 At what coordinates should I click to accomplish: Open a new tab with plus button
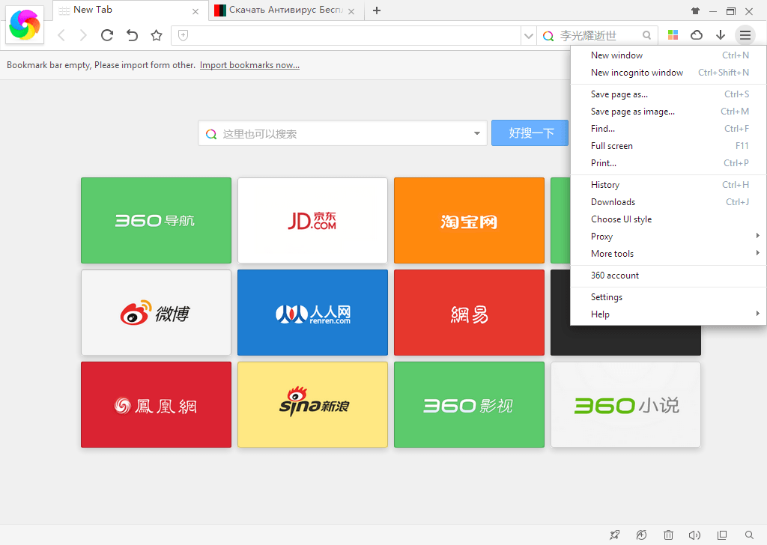(377, 10)
